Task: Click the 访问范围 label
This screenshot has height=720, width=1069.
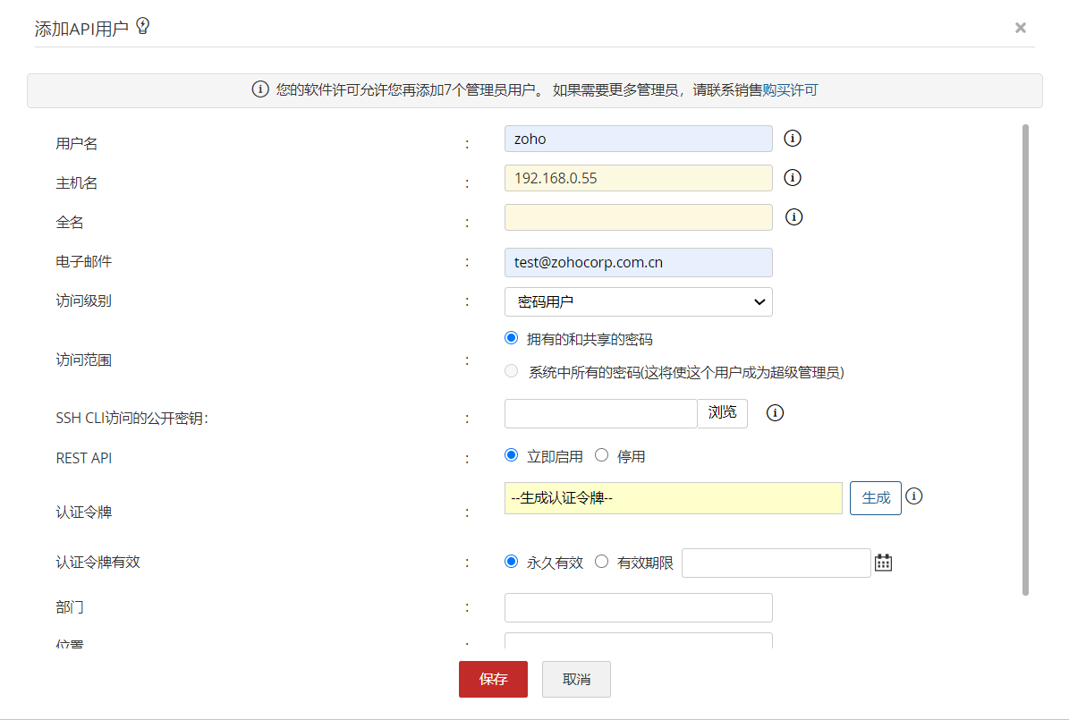Action: pos(84,360)
